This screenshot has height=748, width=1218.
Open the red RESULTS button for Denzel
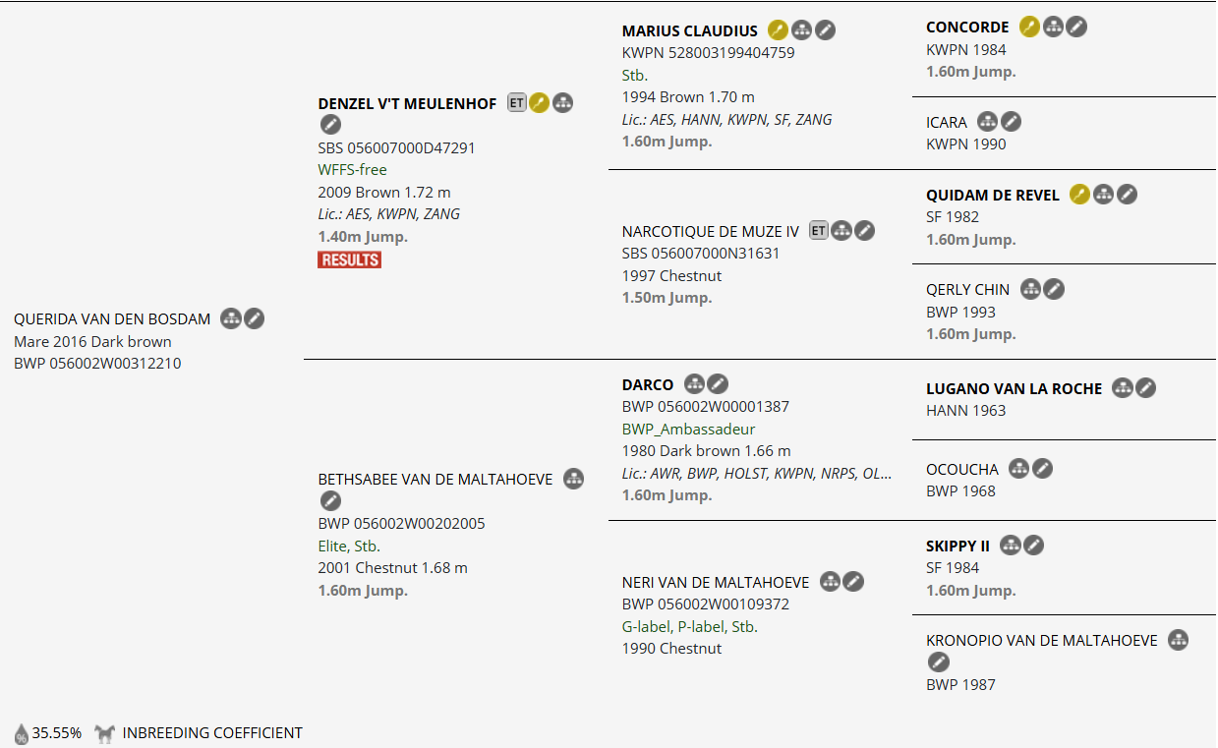[x=349, y=259]
